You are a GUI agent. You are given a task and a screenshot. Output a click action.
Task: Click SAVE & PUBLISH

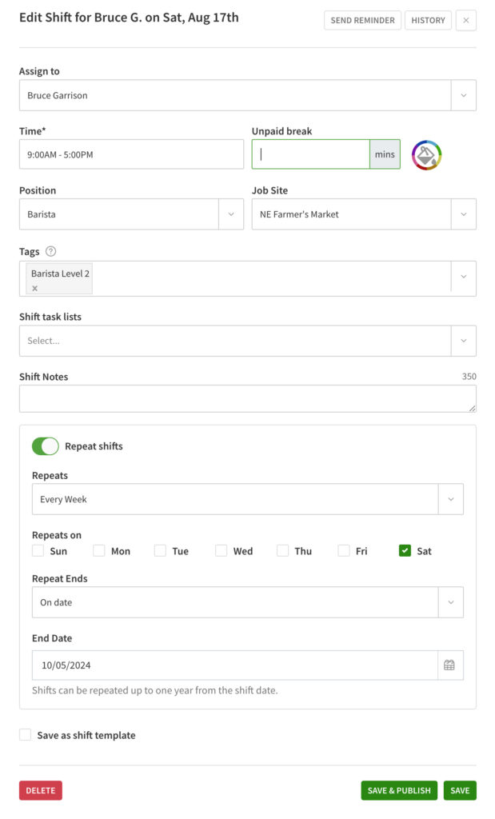[398, 790]
